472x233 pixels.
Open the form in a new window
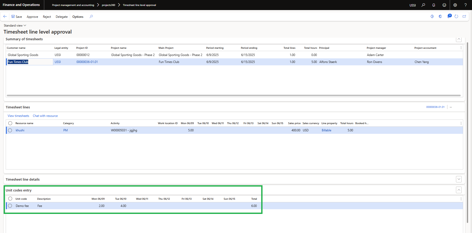[464, 17]
